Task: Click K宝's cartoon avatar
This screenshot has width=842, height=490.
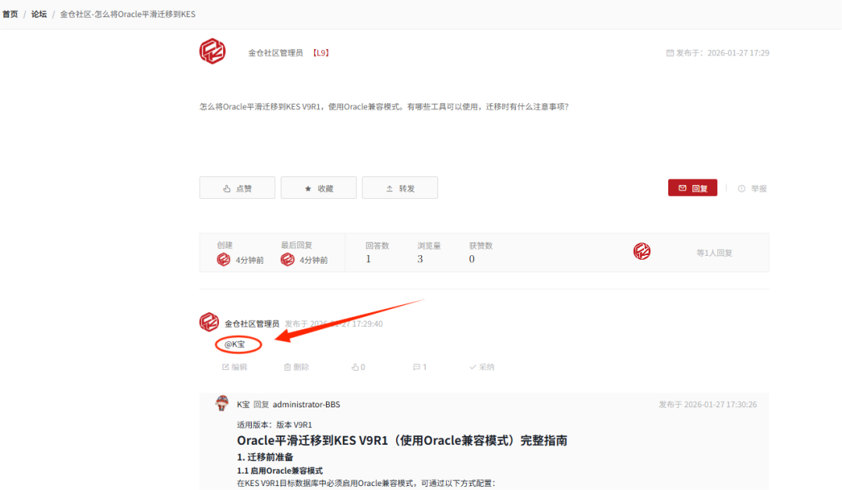Action: click(x=221, y=403)
